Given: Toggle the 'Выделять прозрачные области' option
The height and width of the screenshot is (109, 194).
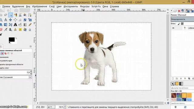Looking at the screenshot, I should pyautogui.click(x=12, y=64).
